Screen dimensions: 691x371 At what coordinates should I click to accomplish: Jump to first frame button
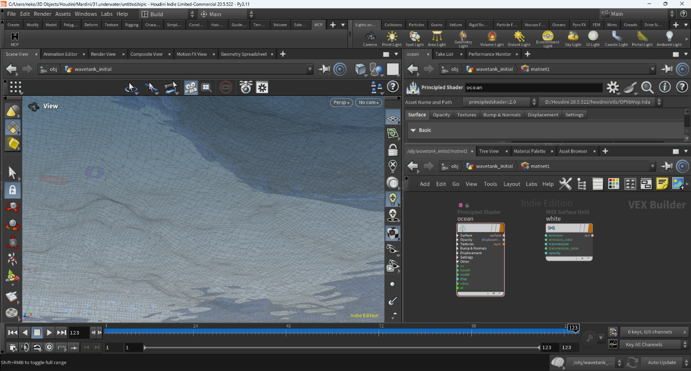pos(13,333)
